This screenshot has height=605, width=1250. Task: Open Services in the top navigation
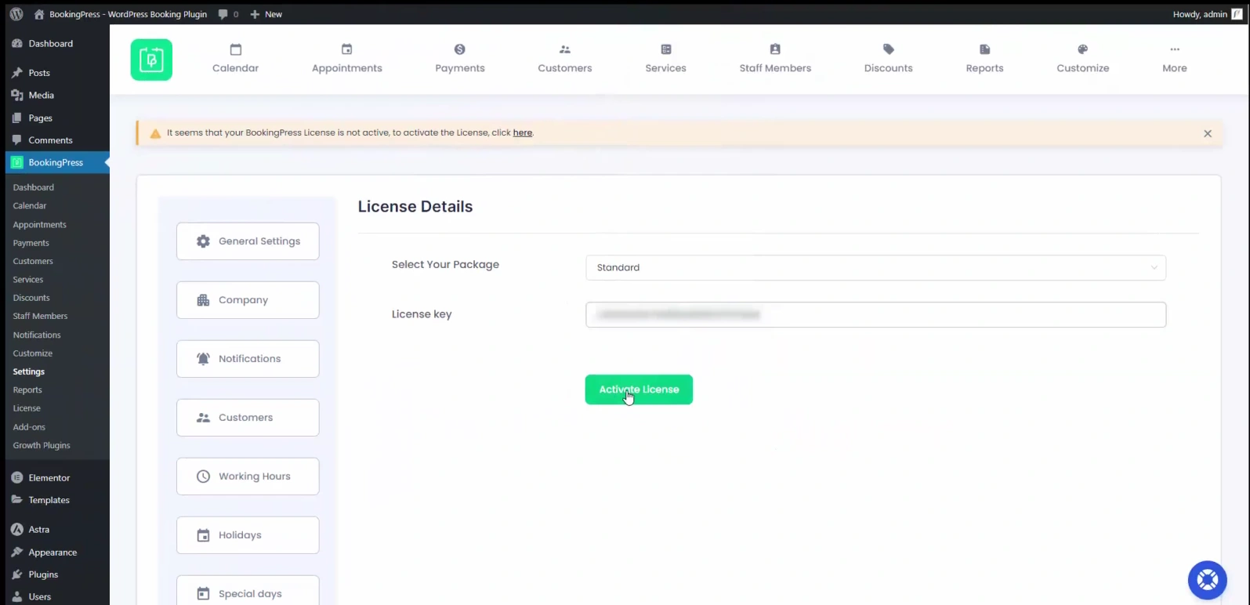pyautogui.click(x=665, y=59)
